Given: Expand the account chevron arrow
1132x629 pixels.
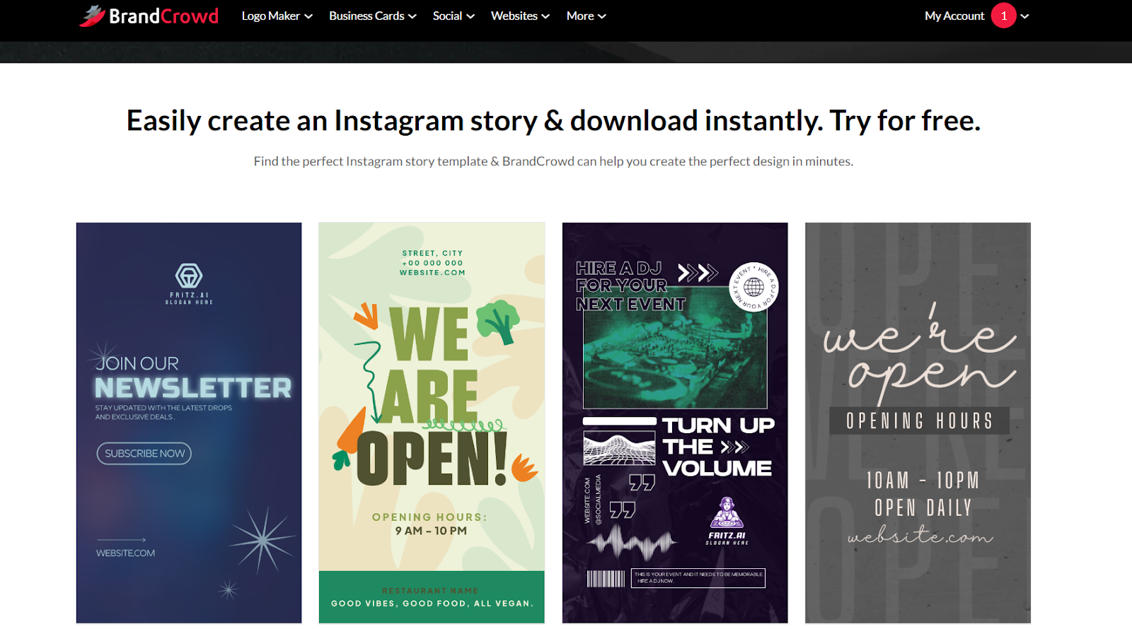Looking at the screenshot, I should [x=1024, y=16].
